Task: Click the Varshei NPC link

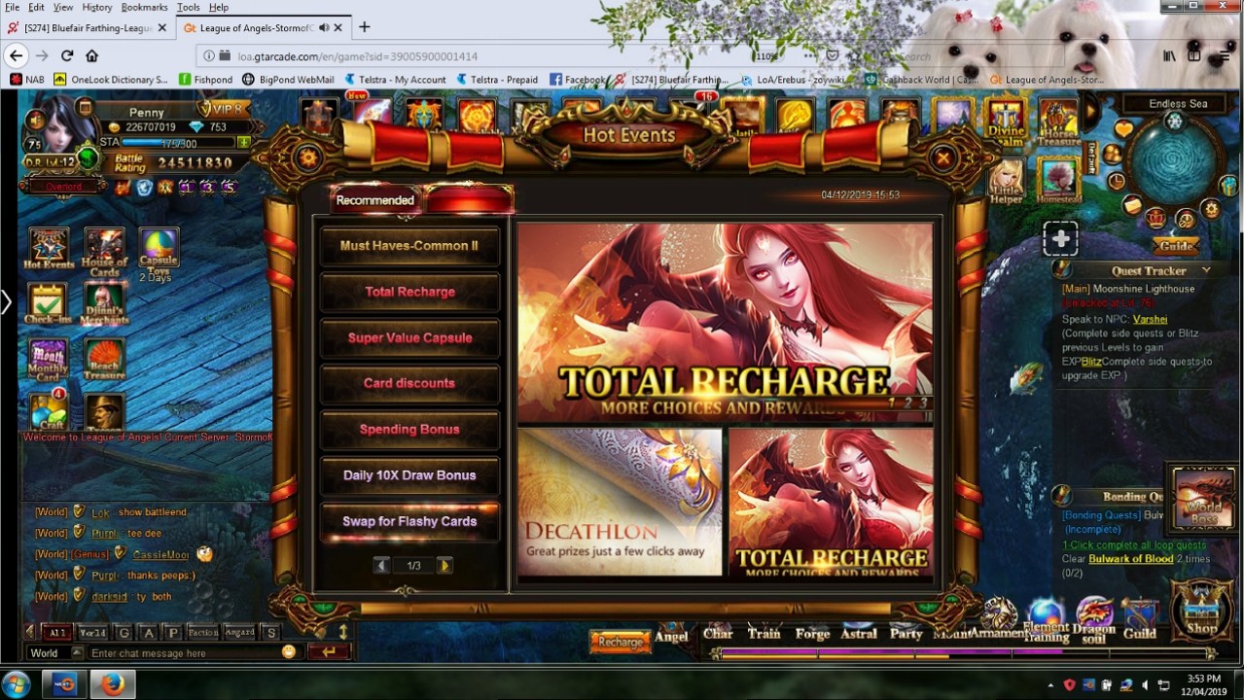Action: click(1150, 319)
